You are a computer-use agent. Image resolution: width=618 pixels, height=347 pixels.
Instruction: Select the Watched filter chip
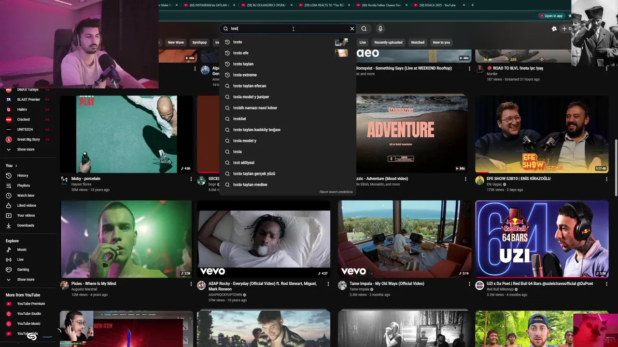[418, 42]
